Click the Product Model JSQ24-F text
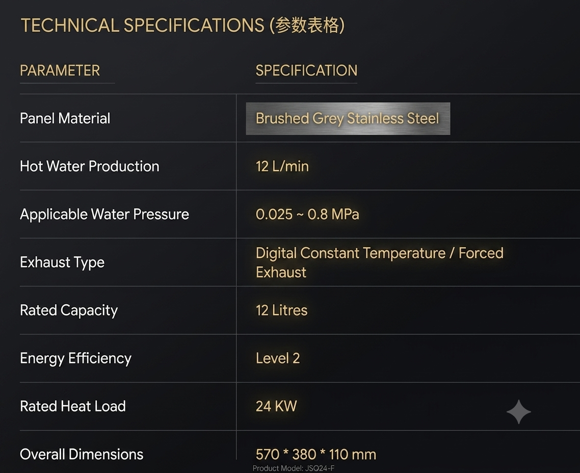This screenshot has height=473, width=580. click(x=294, y=468)
